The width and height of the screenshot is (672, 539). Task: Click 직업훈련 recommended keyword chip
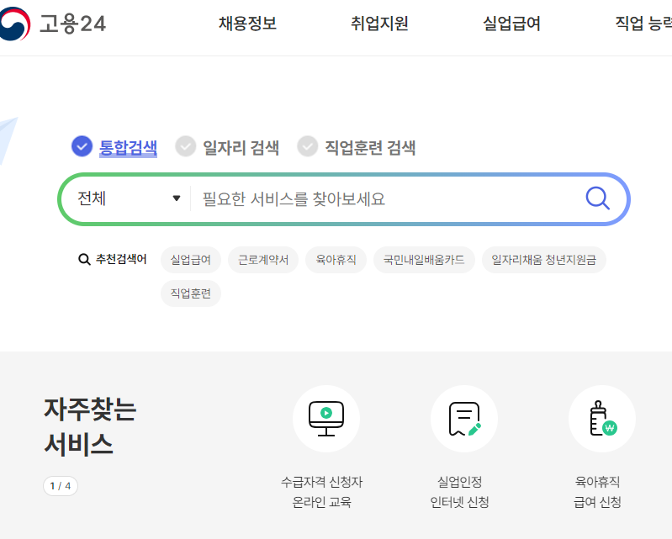[191, 293]
